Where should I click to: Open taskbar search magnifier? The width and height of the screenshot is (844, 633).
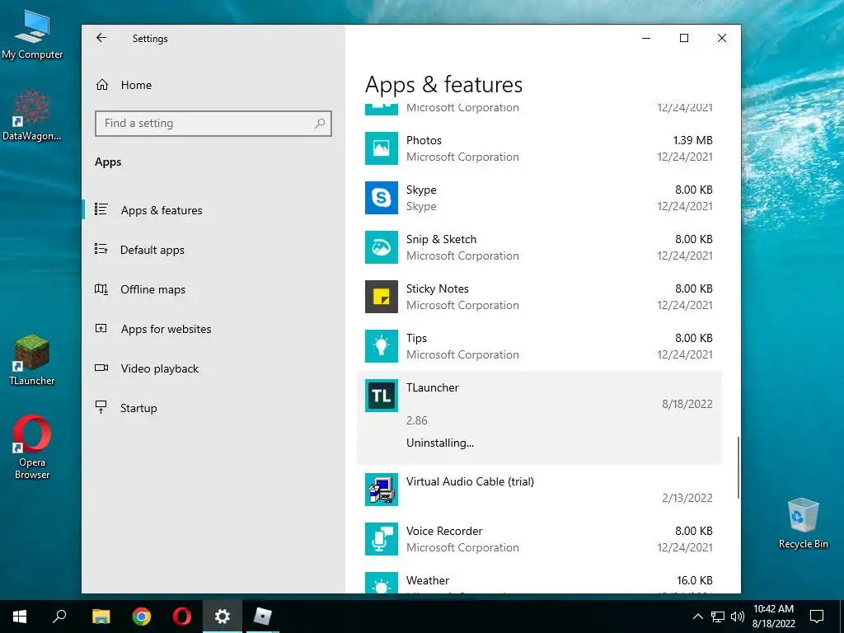pos(59,617)
